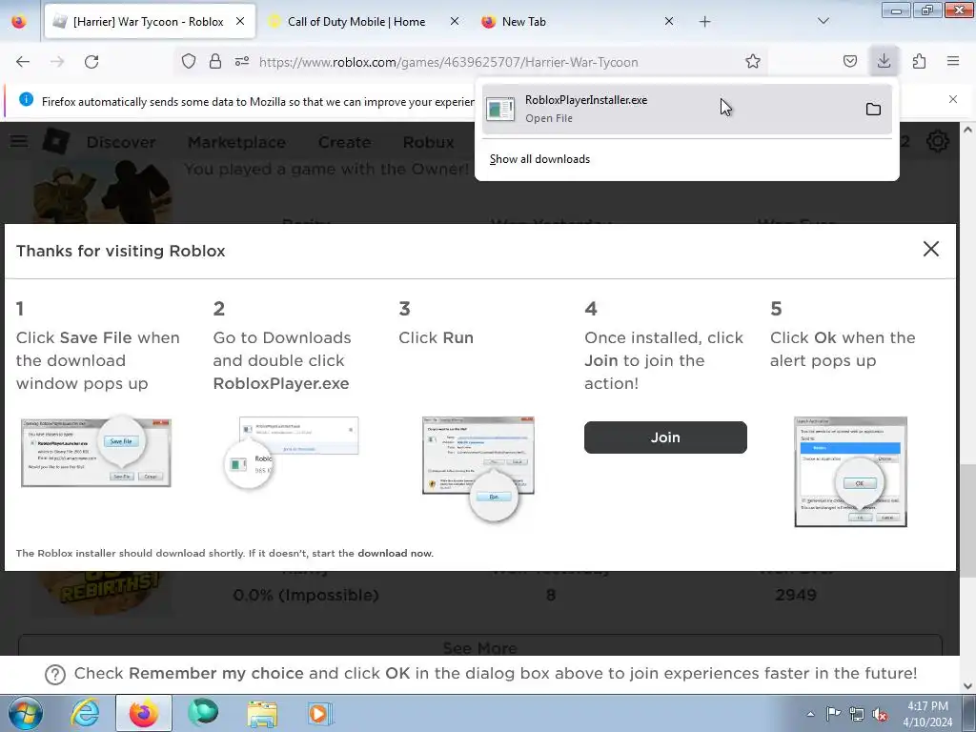Click the Join button in step 4
This screenshot has width=976, height=732.
[x=664, y=437]
